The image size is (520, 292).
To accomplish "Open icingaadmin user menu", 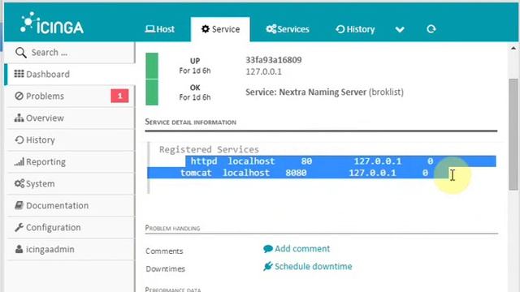I will coord(71,249).
